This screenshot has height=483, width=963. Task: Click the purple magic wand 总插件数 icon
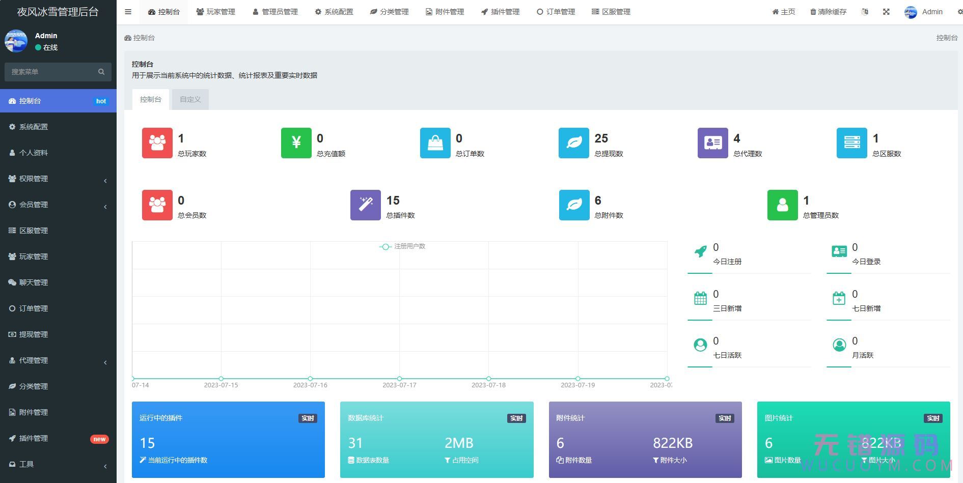[x=365, y=205]
